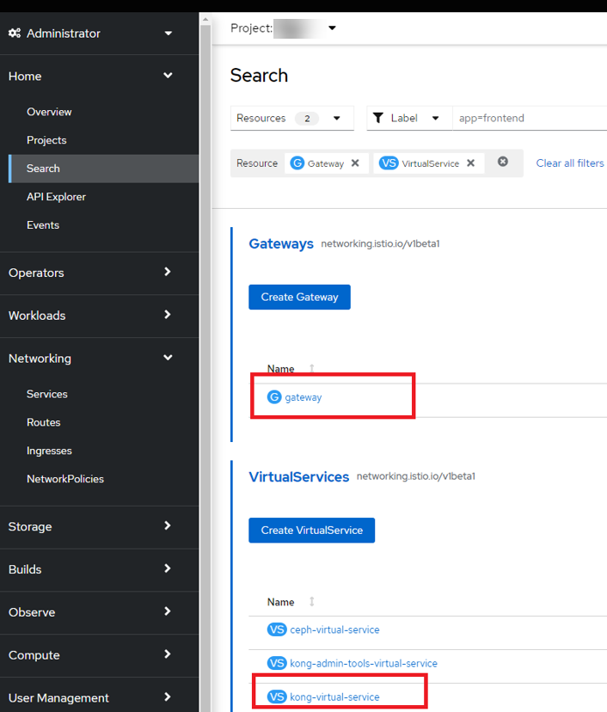
Task: Remove the Gateway resource filter chip
Action: [x=355, y=163]
